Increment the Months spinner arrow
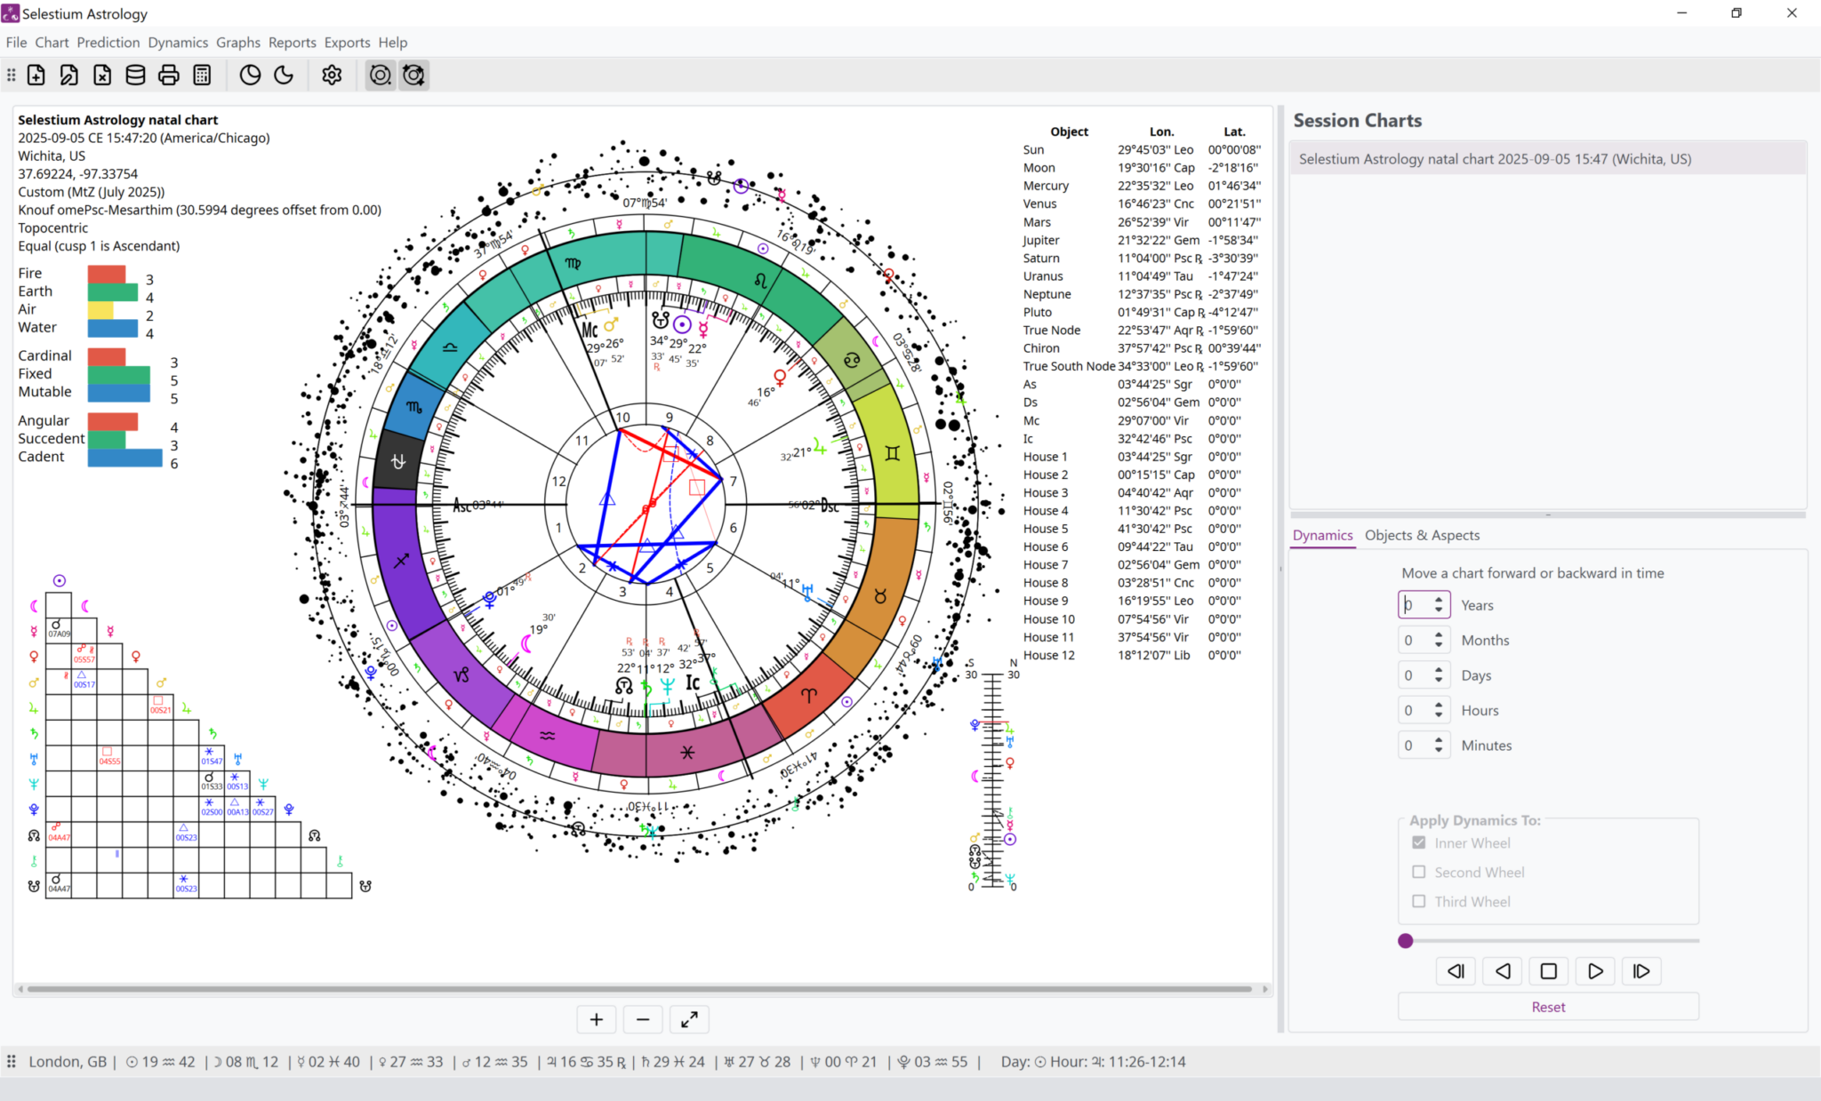 1439,634
